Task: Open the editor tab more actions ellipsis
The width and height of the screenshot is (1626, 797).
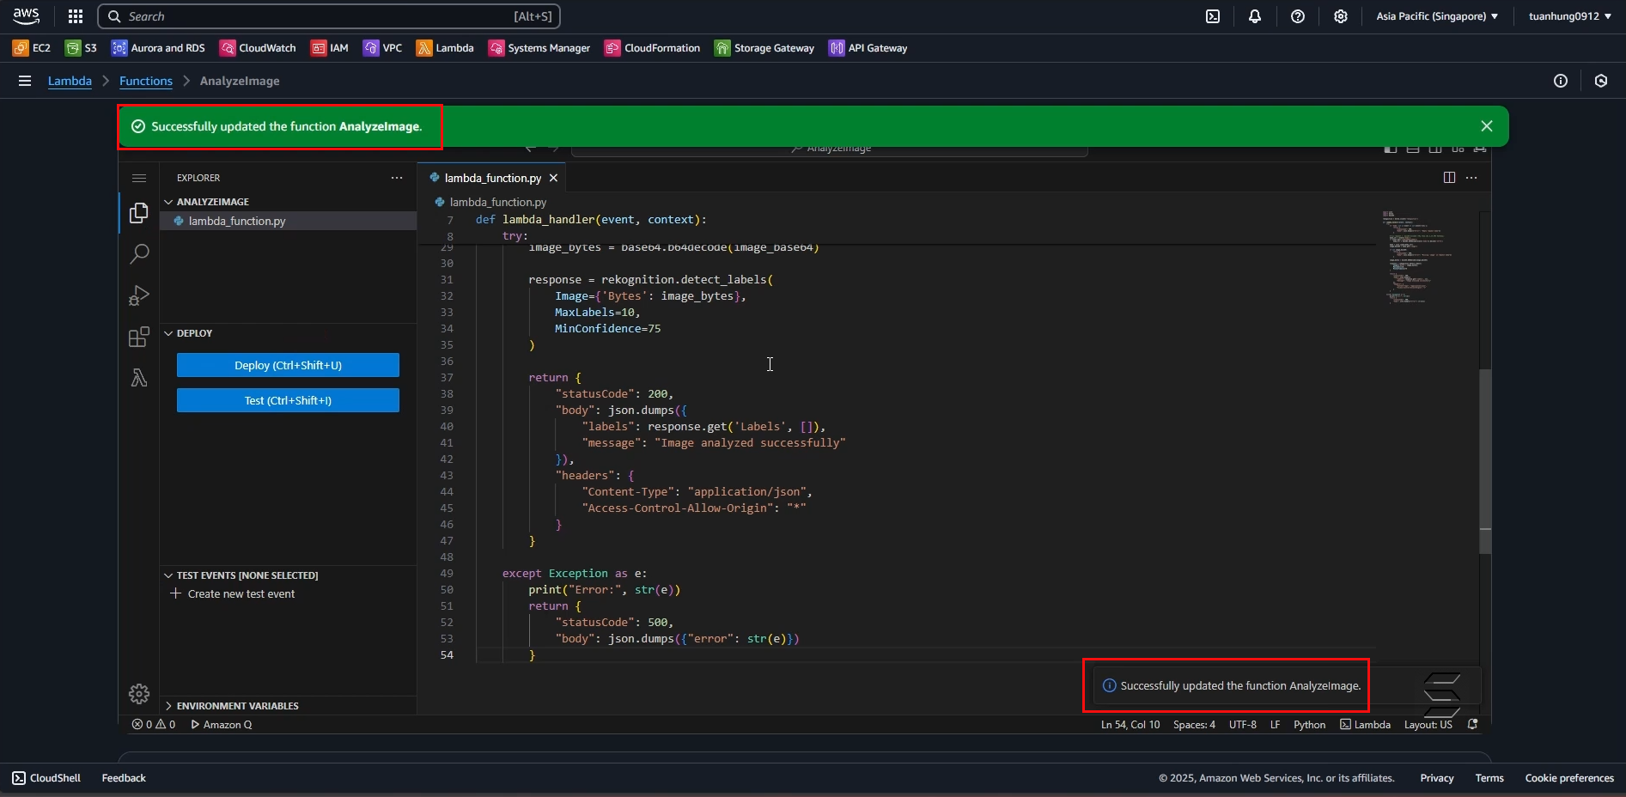Action: [1471, 178]
